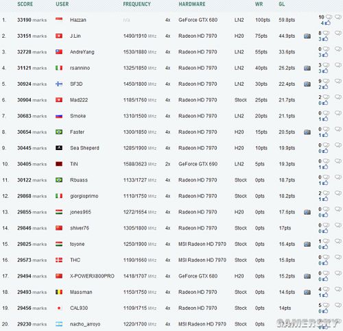Like Massman's submission with the thumbs-up
This screenshot has height=331, width=343.
tap(325, 295)
